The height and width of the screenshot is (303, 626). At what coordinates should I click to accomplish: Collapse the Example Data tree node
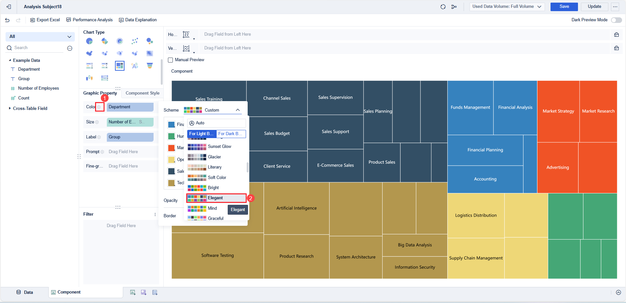(x=10, y=60)
